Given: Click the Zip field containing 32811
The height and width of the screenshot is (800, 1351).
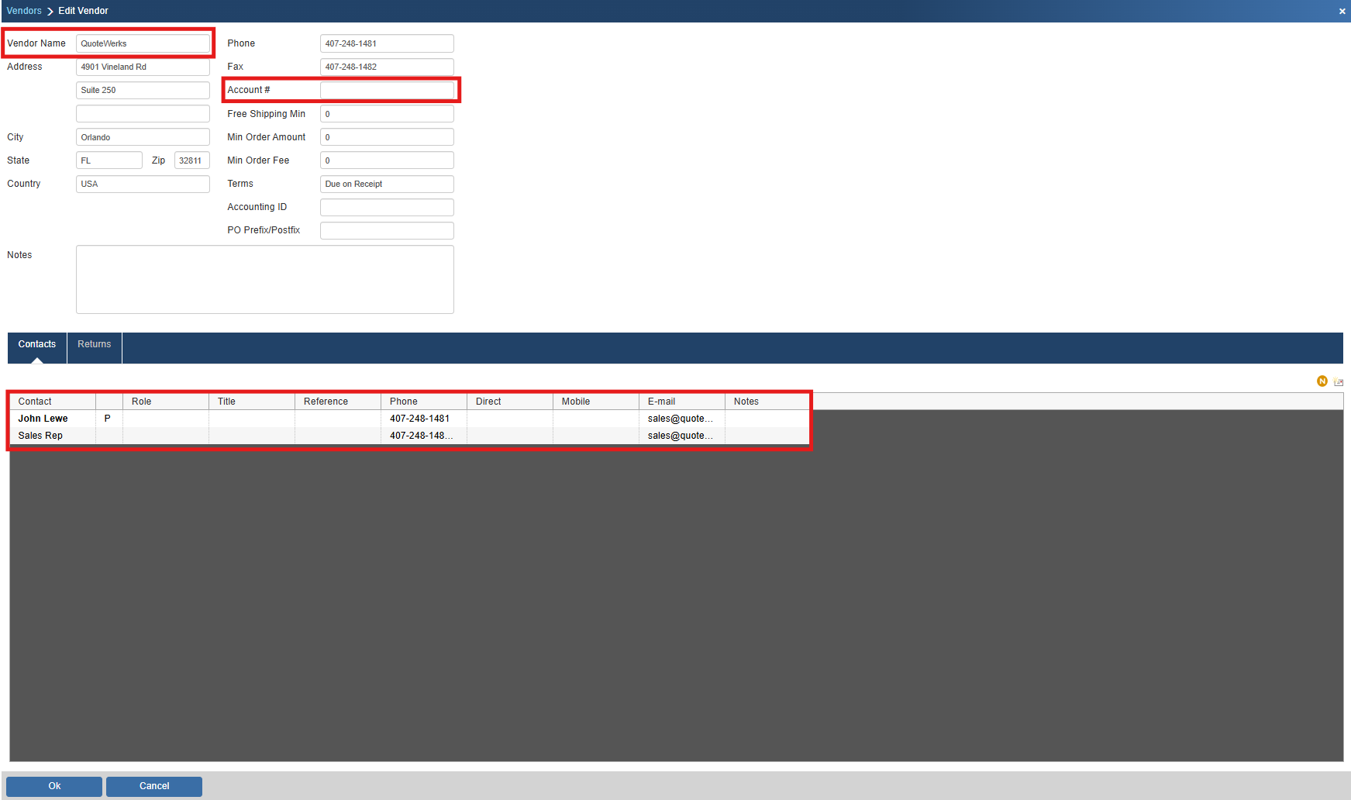Looking at the screenshot, I should tap(191, 160).
